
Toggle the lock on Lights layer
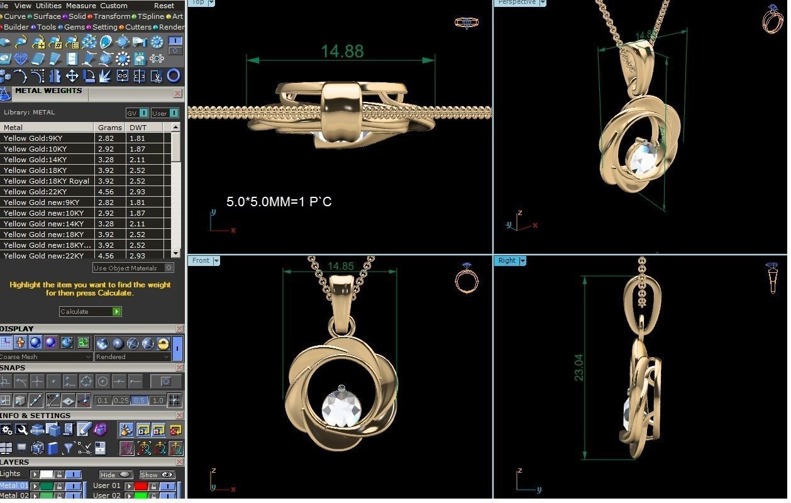(59, 475)
